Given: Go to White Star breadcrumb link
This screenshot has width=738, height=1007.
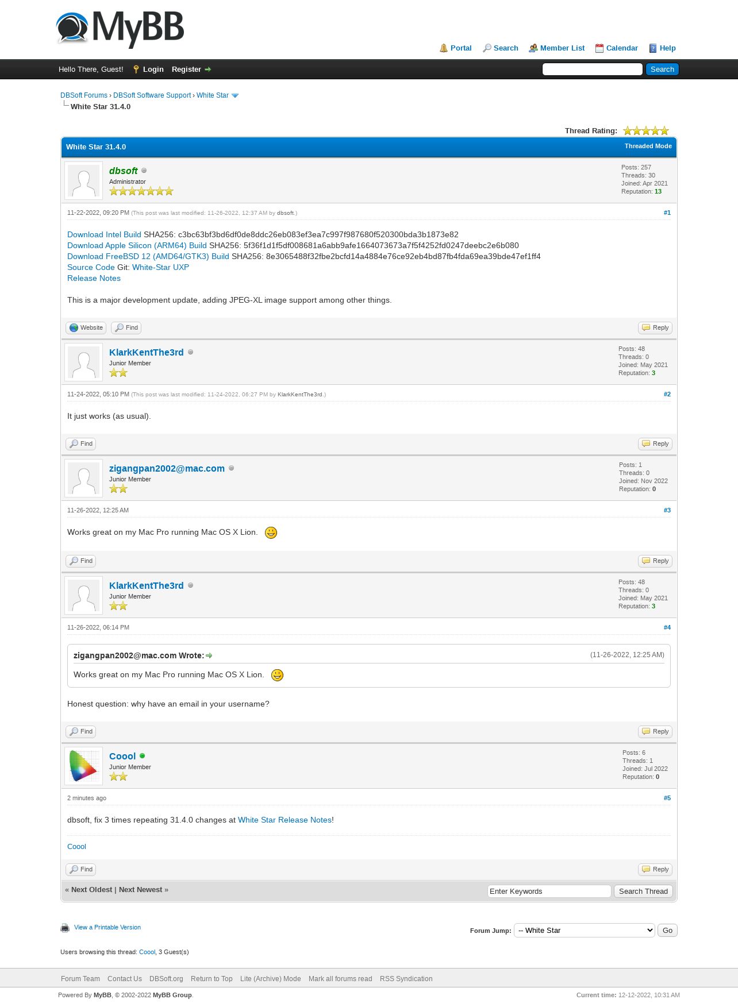Looking at the screenshot, I should 213,95.
